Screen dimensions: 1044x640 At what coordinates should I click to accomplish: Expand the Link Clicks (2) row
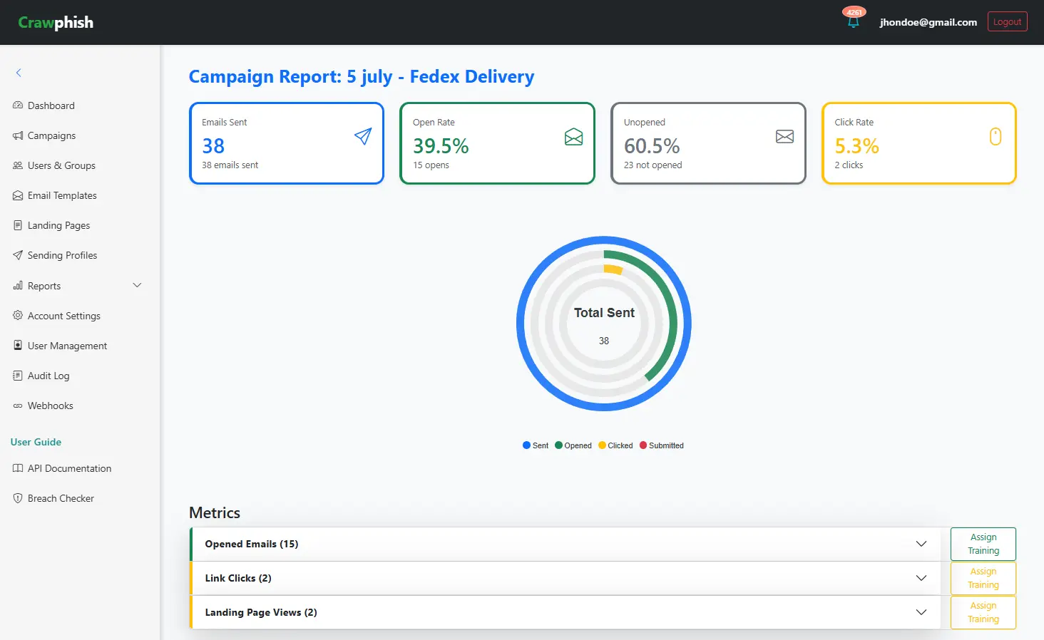(x=921, y=578)
